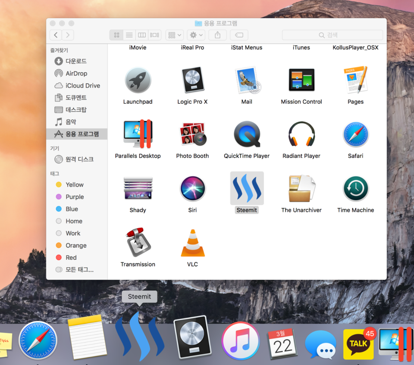Select The Unarchiver app icon

301,188
